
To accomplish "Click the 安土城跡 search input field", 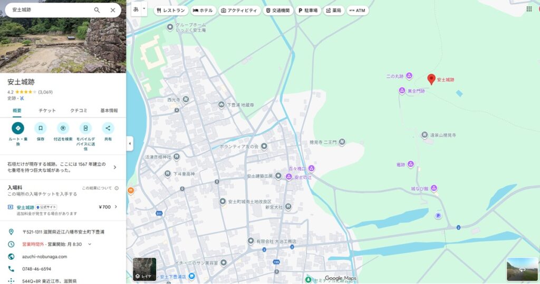I will (x=50, y=10).
